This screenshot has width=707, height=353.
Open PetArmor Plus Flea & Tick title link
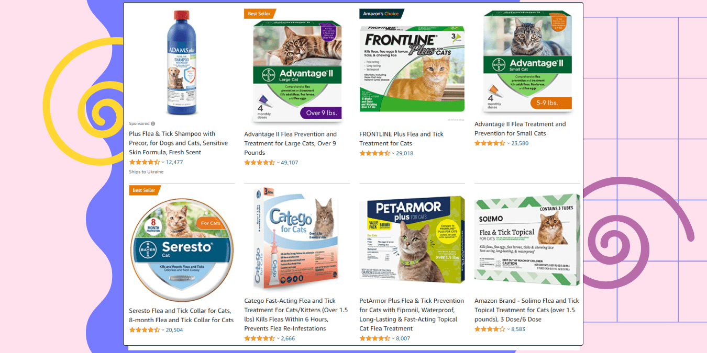point(412,314)
